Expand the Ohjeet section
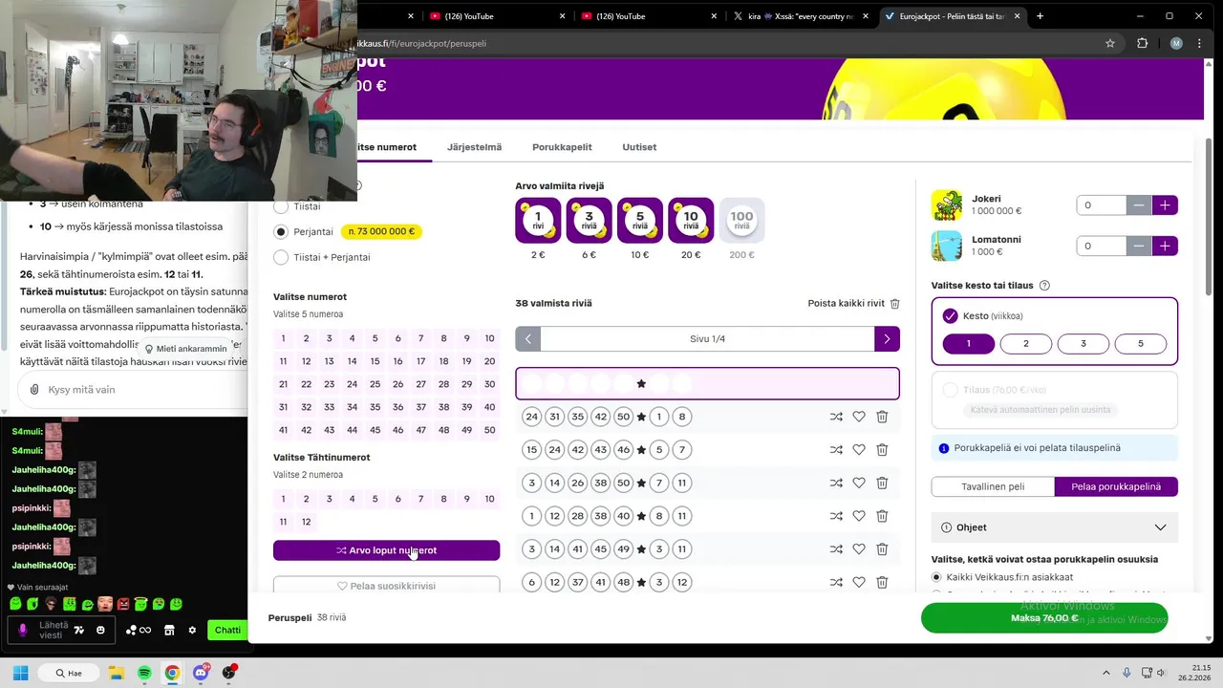This screenshot has width=1223, height=688. 1055,527
